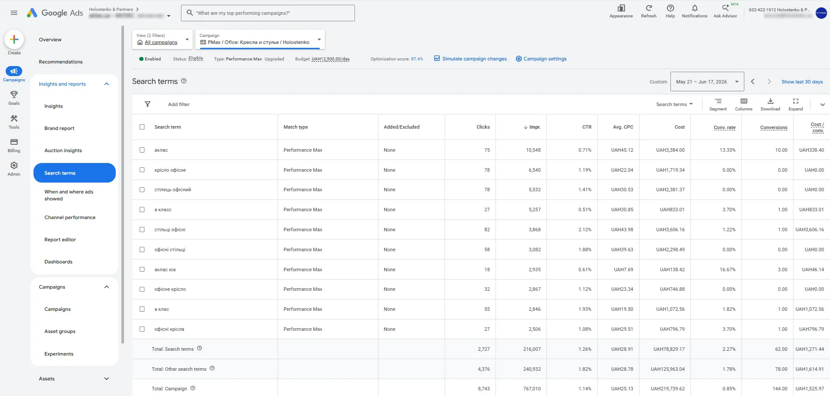The height and width of the screenshot is (396, 830).
Task: Sort by Impr. column header
Action: [x=532, y=127]
